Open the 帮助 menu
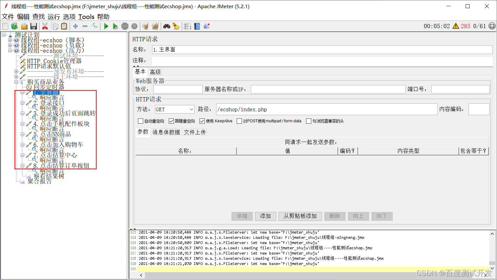 (103, 17)
